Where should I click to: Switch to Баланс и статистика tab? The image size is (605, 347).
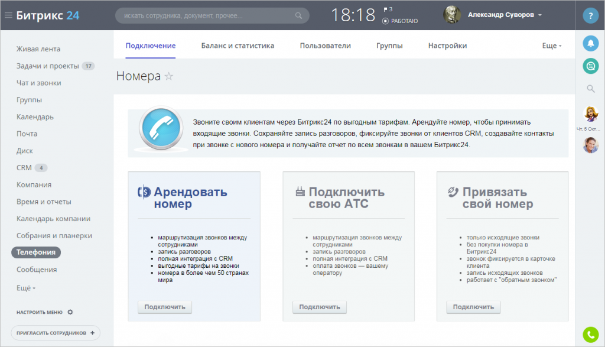pyautogui.click(x=238, y=46)
